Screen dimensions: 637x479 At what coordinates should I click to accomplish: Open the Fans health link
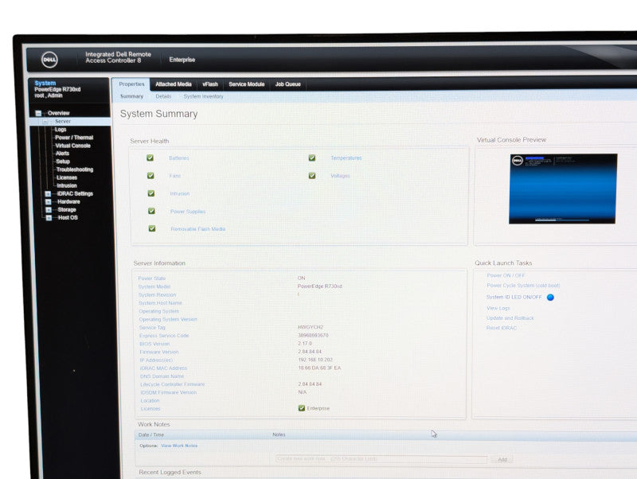[174, 176]
